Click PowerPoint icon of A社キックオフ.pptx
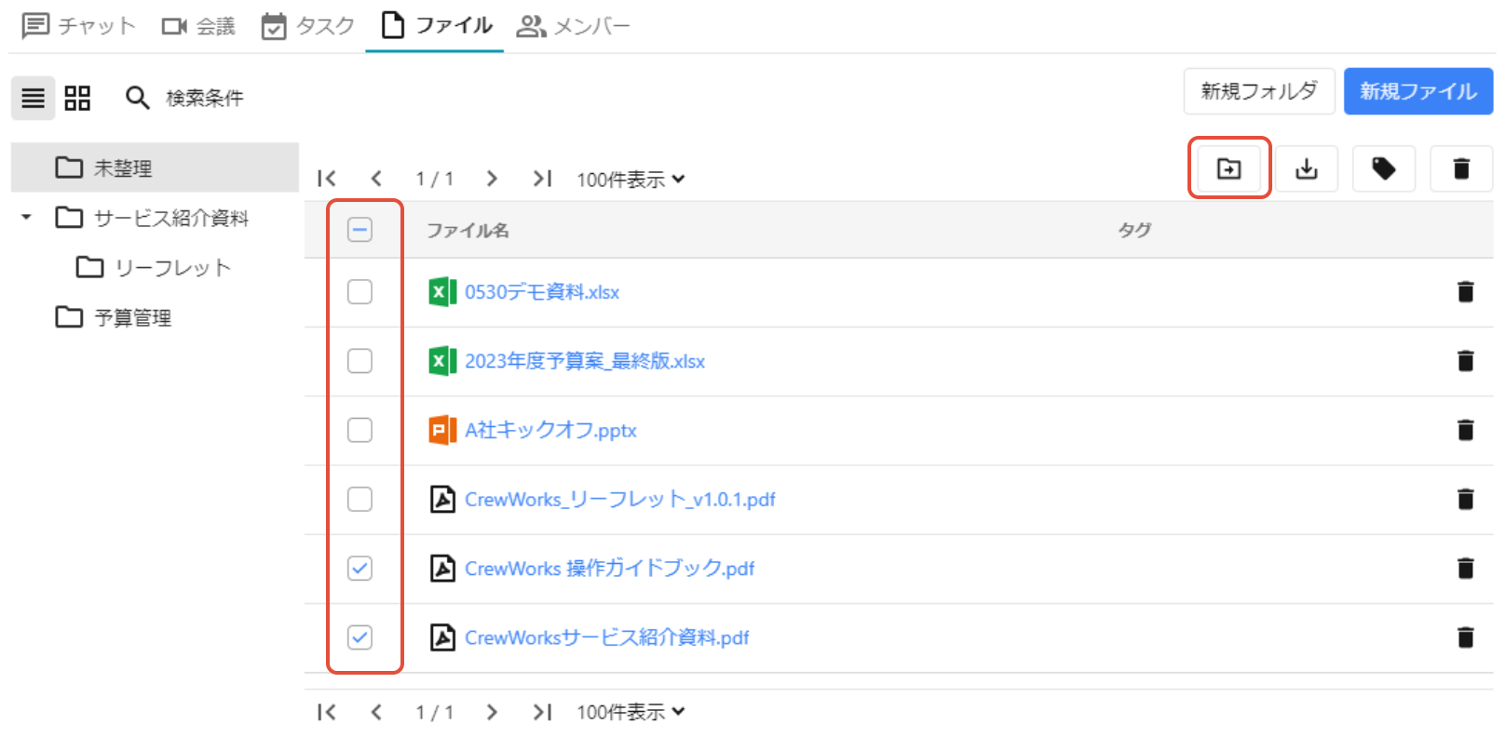1506x737 pixels. [442, 430]
